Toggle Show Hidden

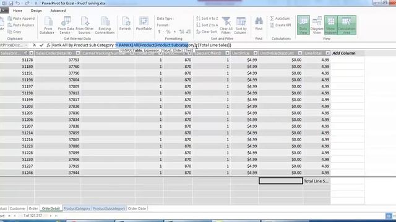click(330, 25)
